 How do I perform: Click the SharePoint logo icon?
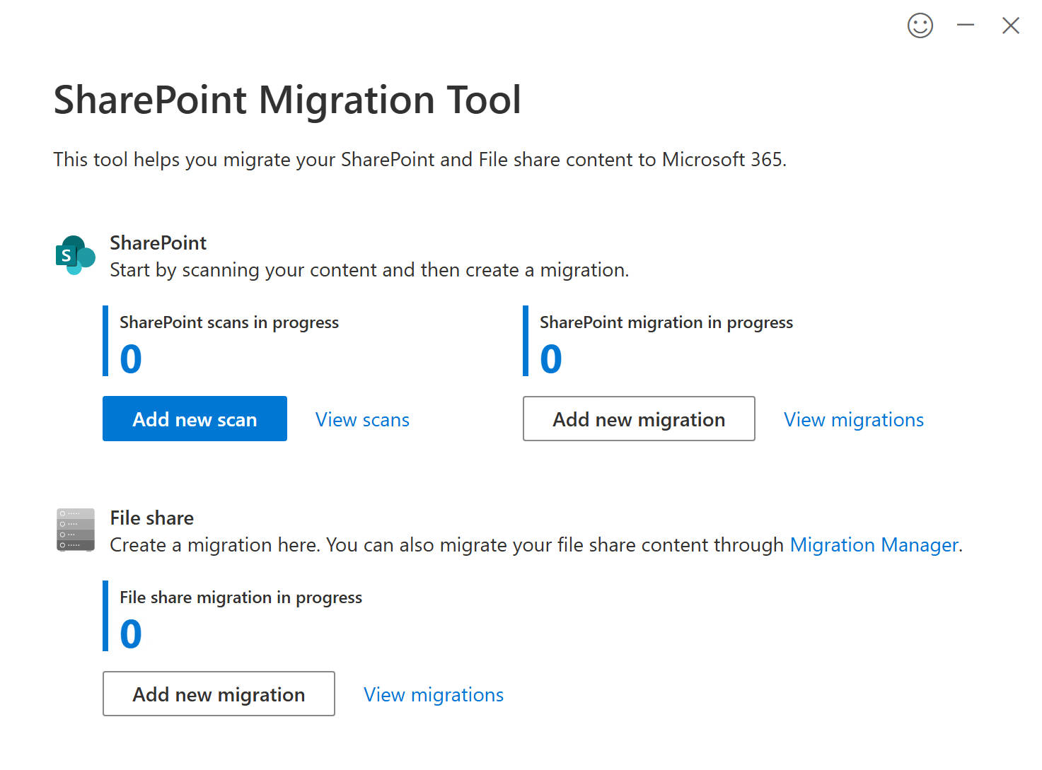coord(75,255)
